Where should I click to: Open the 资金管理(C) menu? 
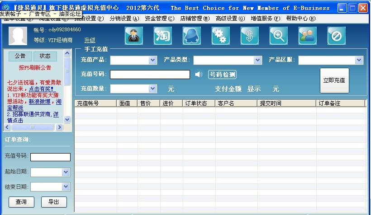click(x=159, y=19)
